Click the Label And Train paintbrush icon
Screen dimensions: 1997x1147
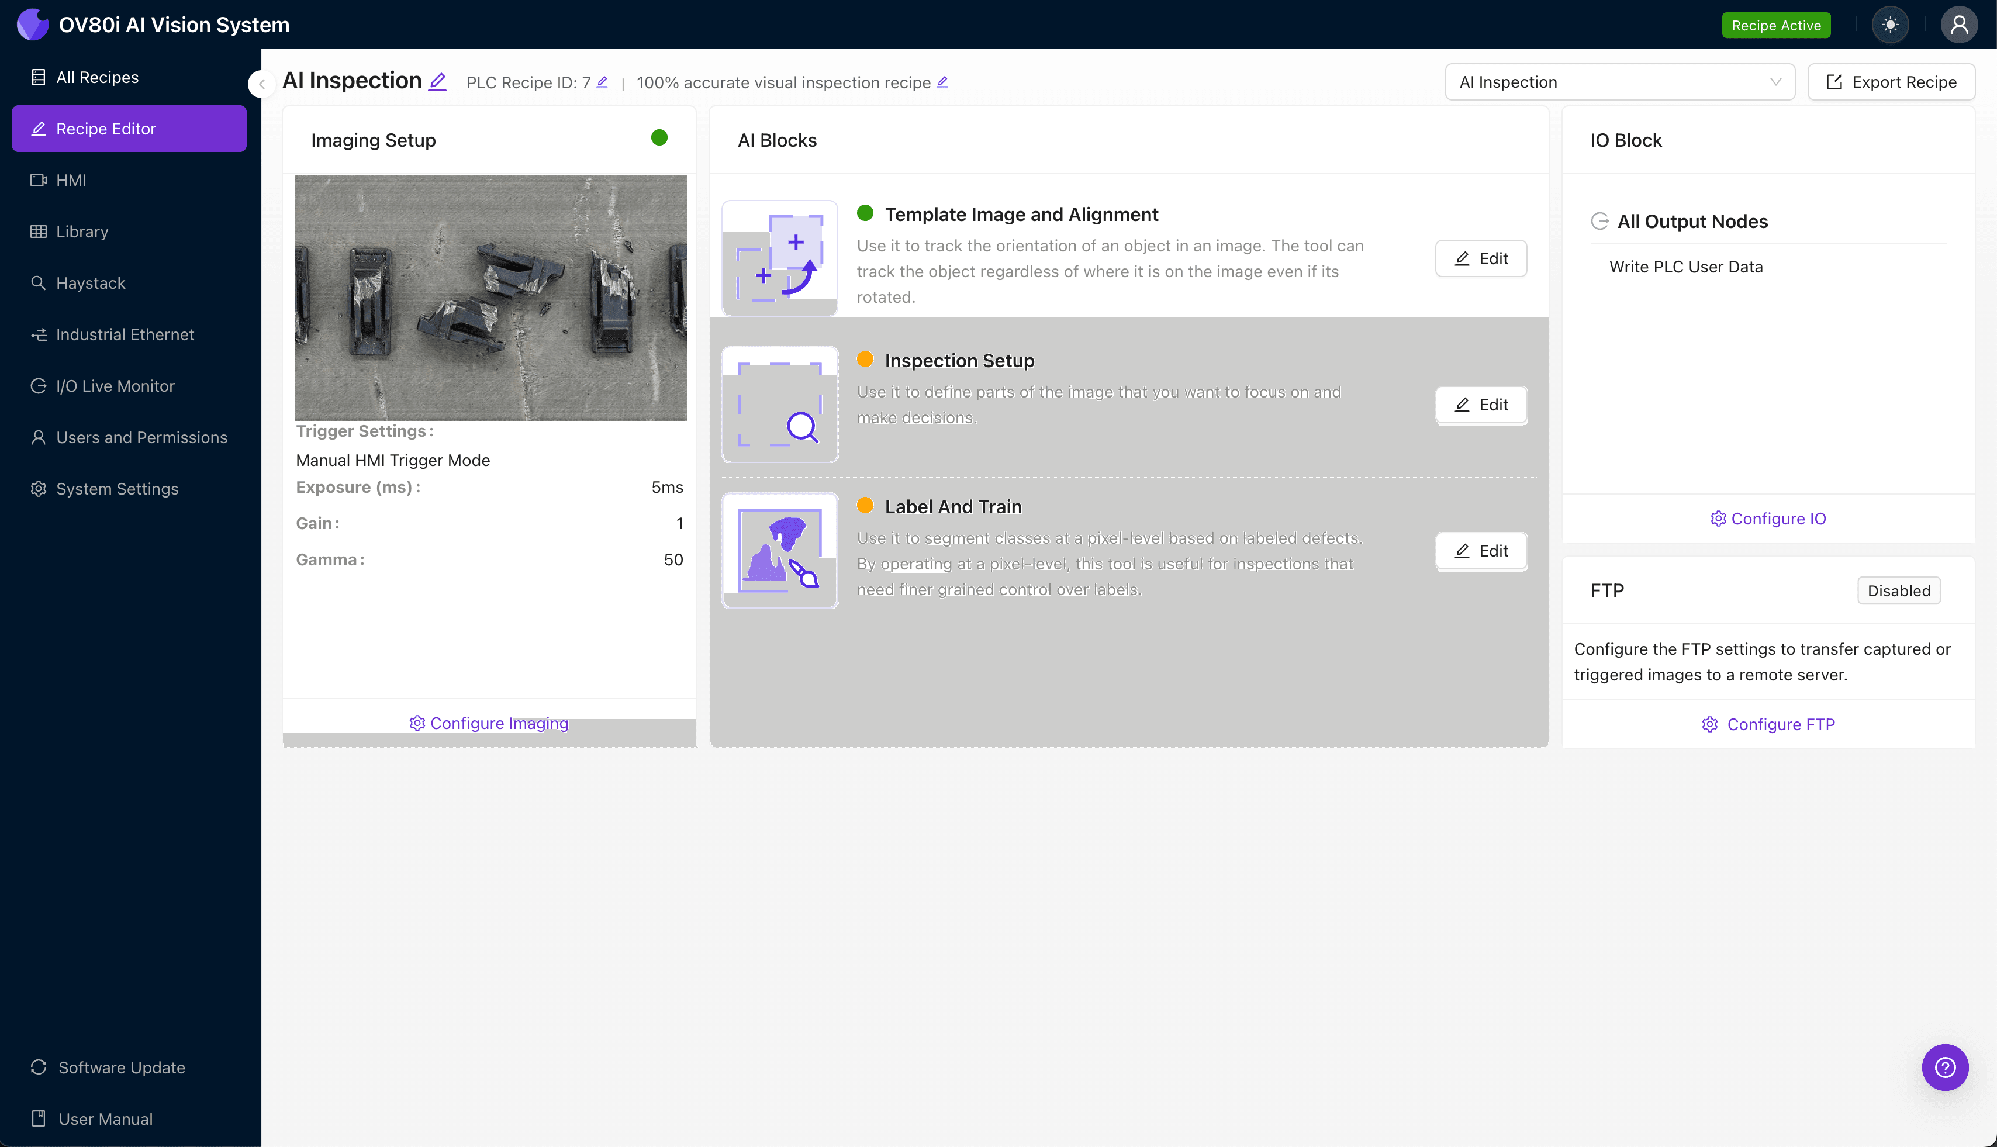779,551
